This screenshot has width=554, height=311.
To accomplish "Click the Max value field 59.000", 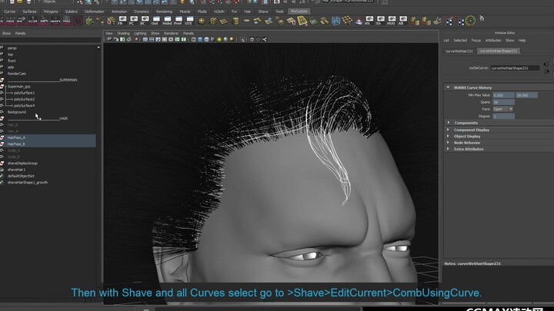I will 526,95.
